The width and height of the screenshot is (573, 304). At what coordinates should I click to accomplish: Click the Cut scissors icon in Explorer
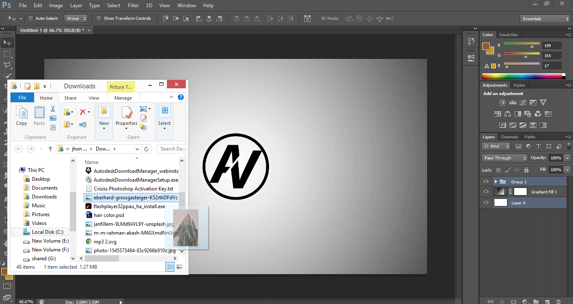53,109
